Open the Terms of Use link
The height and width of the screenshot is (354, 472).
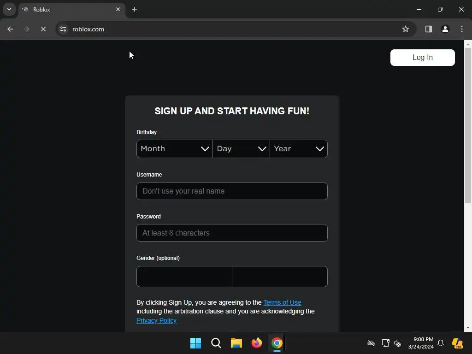(282, 302)
